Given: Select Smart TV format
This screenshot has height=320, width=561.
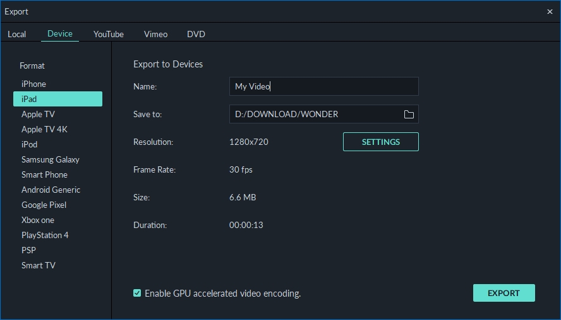Looking at the screenshot, I should point(39,265).
